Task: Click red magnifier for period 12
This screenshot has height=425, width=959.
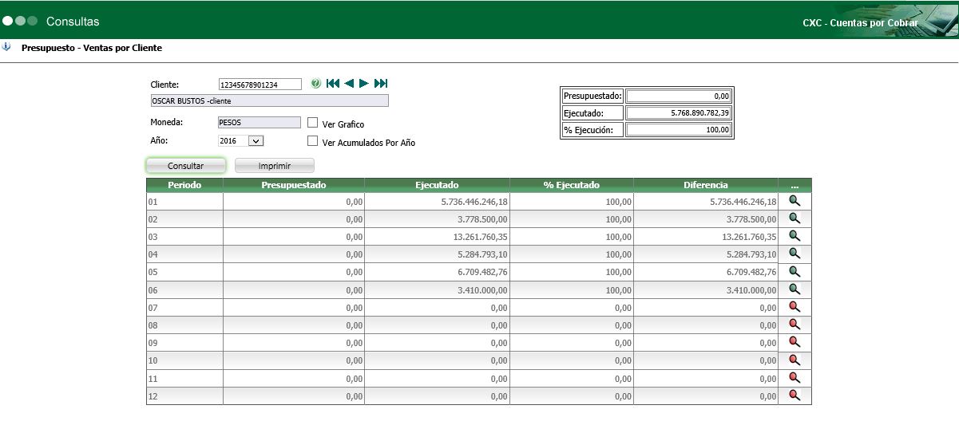Action: click(795, 395)
